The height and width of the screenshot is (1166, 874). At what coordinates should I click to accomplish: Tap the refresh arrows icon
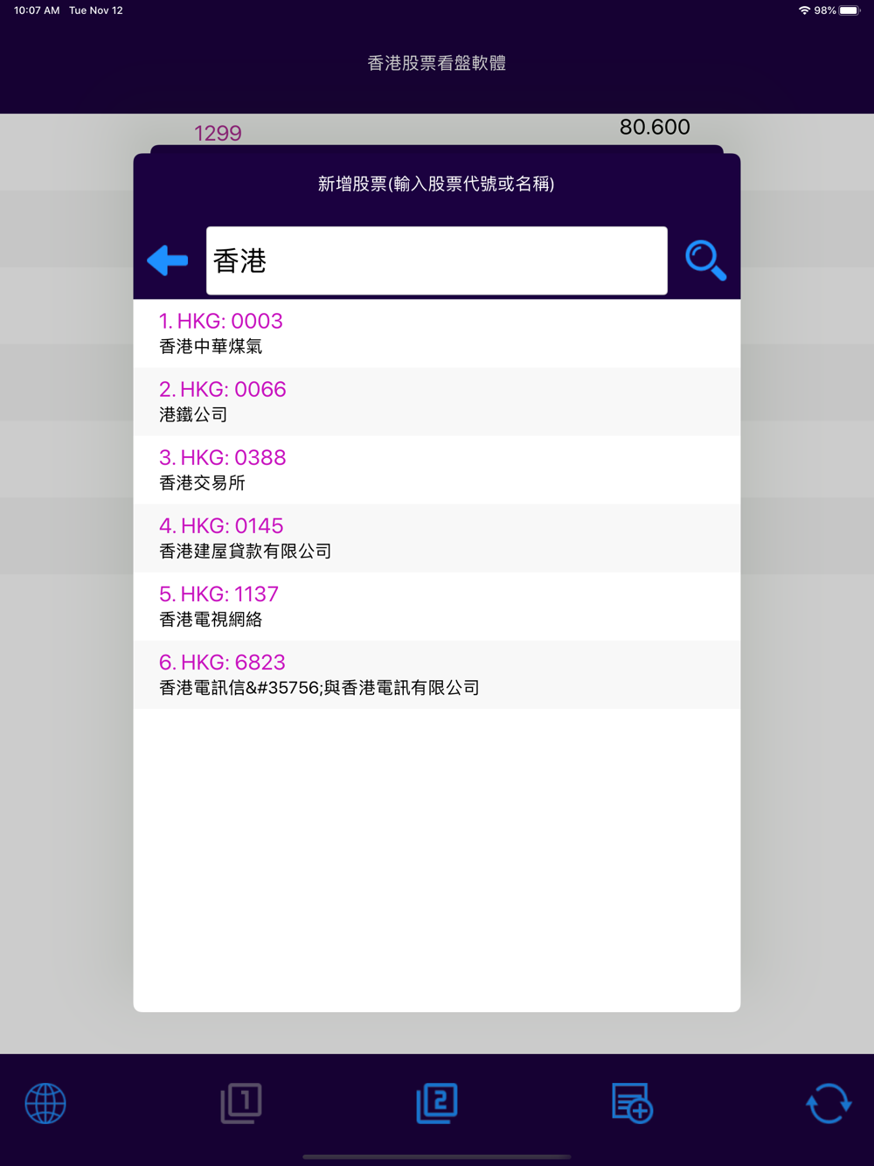click(829, 1103)
